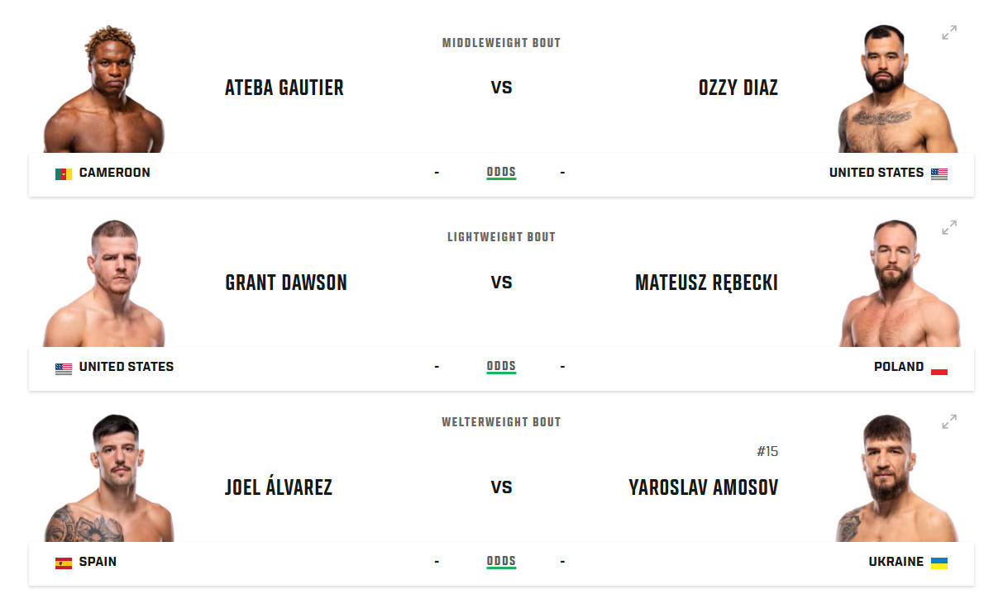Click United States flag beside Ozzy Diaz
1003x594 pixels.
click(x=939, y=173)
